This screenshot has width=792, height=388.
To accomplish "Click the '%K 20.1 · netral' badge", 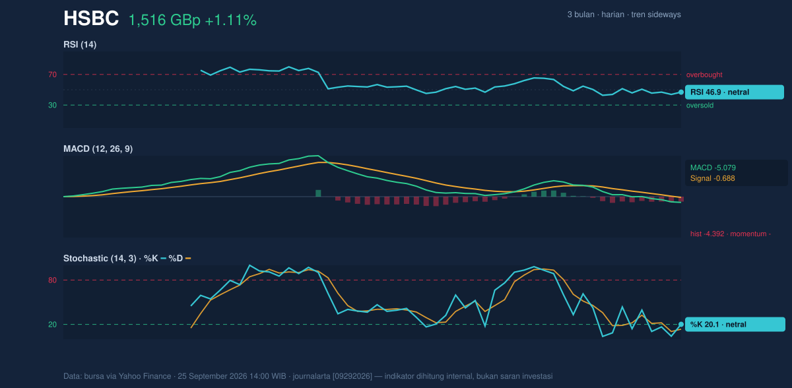I will click(x=735, y=325).
